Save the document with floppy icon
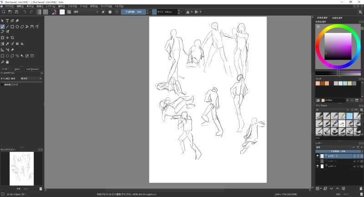This screenshot has height=197, width=364. (x=16, y=12)
